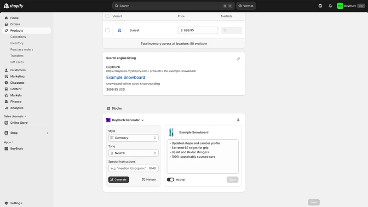Click the page-level Save button at the bottom
368x207 pixels.
click(x=314, y=202)
